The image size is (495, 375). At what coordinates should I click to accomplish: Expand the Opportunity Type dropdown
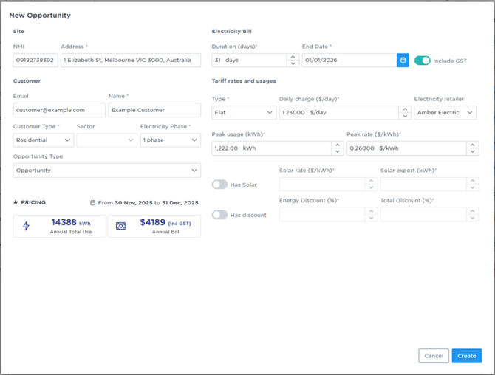tap(107, 171)
